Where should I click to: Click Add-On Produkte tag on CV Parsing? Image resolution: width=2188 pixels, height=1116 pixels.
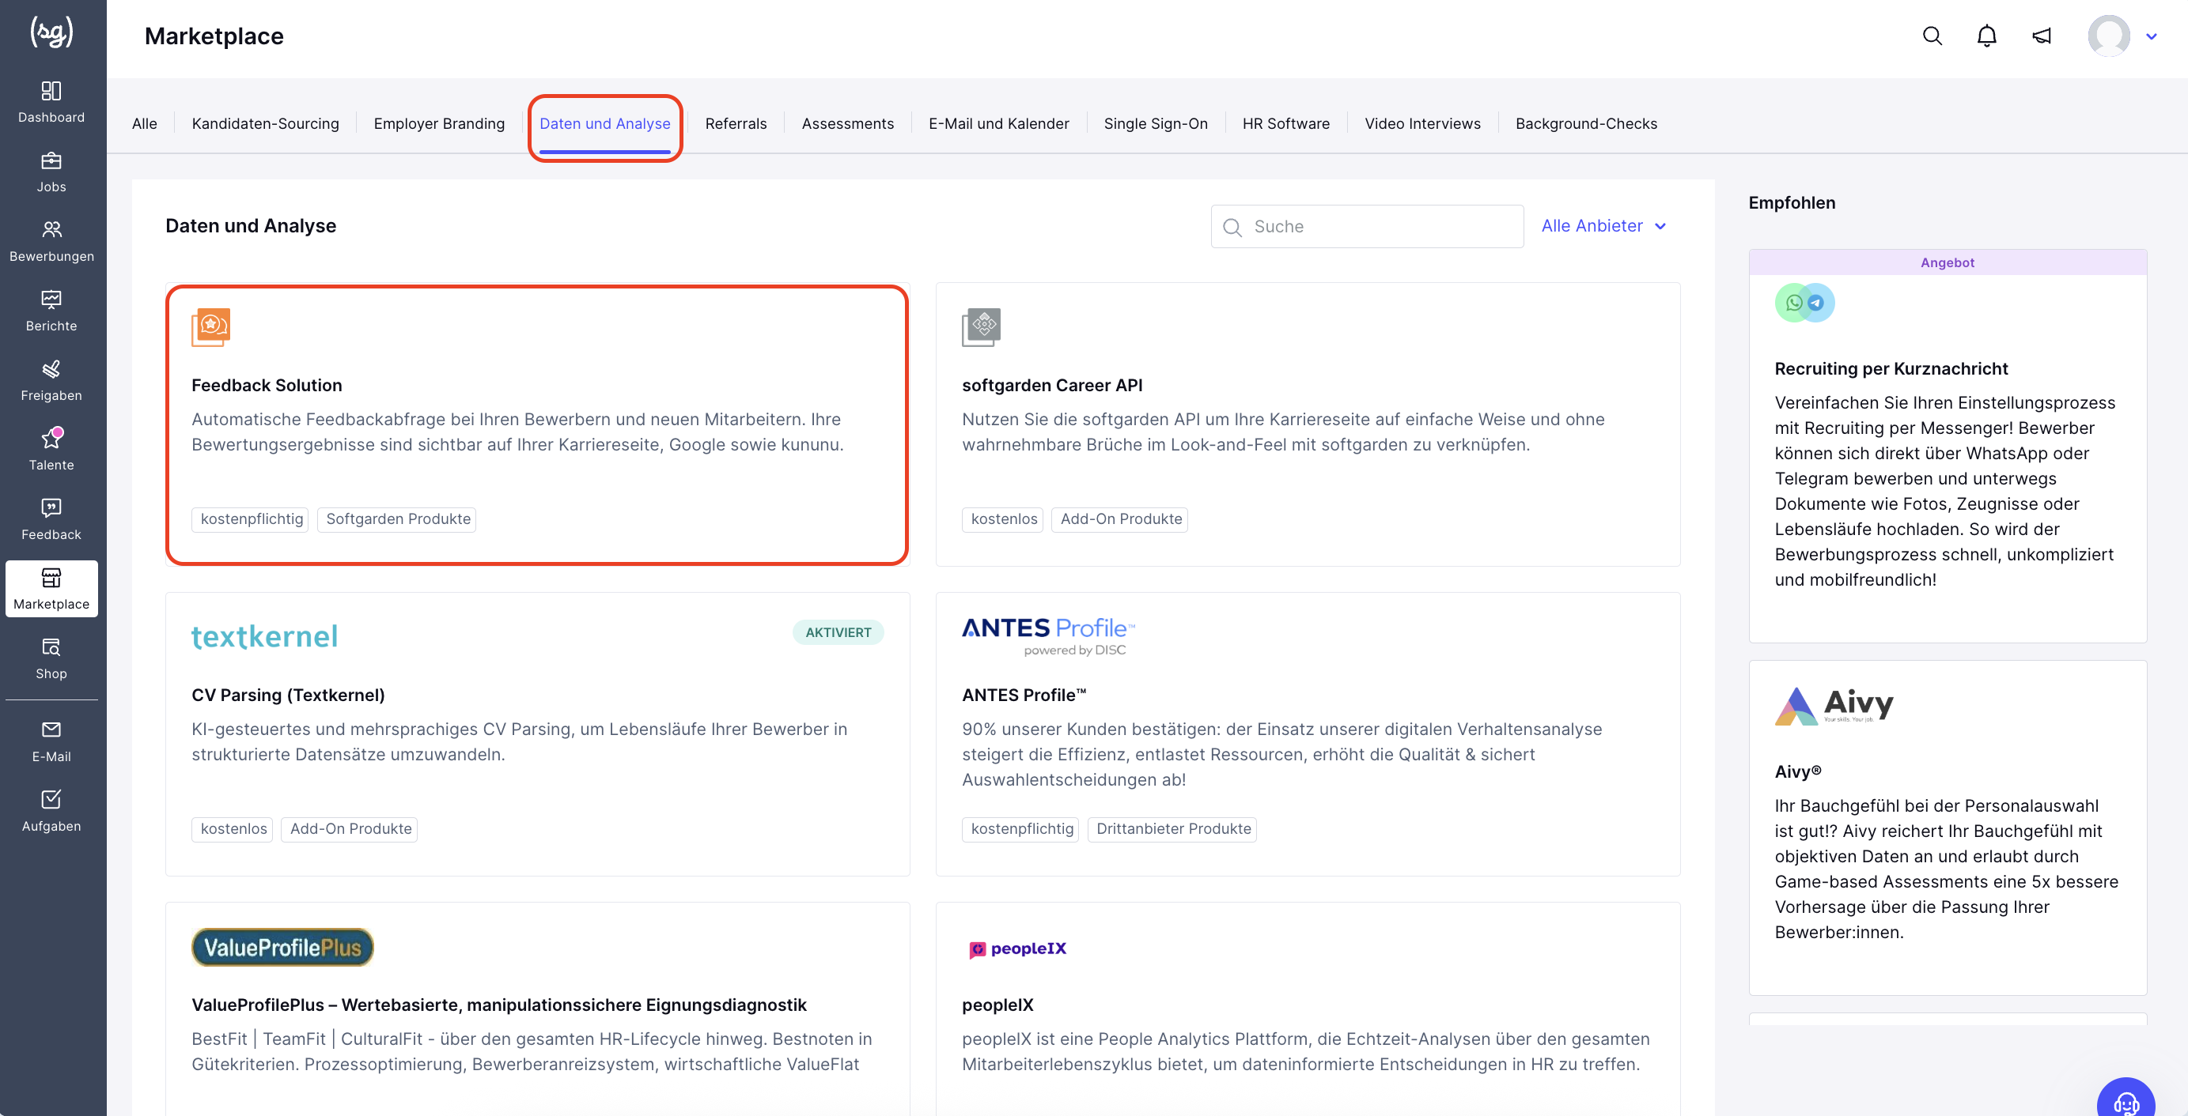pyautogui.click(x=349, y=829)
